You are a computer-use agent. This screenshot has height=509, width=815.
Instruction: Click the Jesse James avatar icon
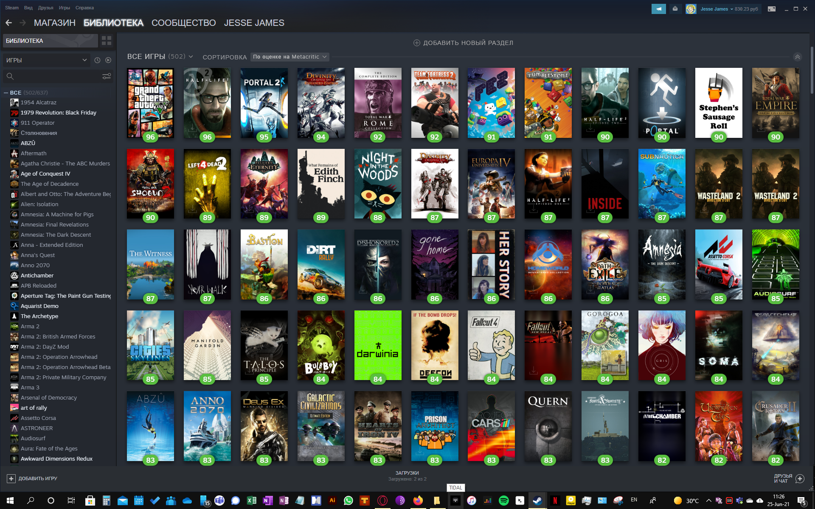pyautogui.click(x=691, y=9)
